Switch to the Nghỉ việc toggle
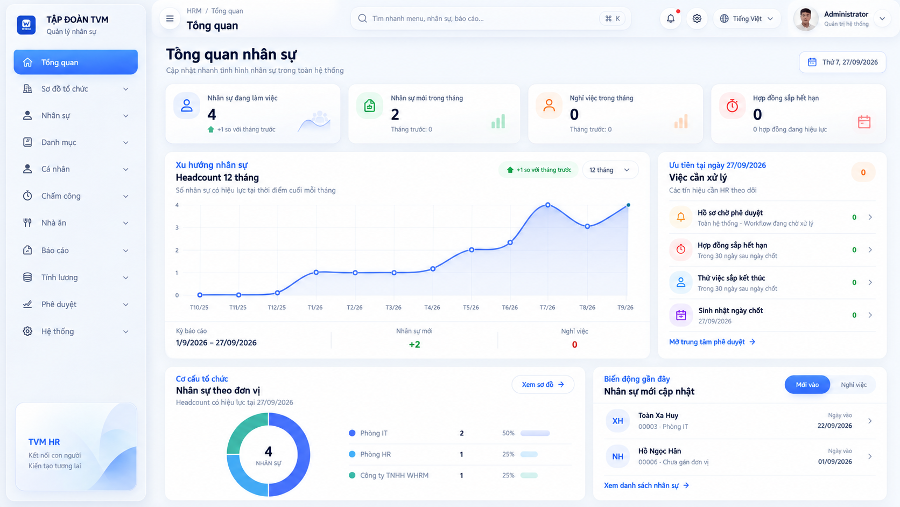The width and height of the screenshot is (900, 507). coord(853,385)
